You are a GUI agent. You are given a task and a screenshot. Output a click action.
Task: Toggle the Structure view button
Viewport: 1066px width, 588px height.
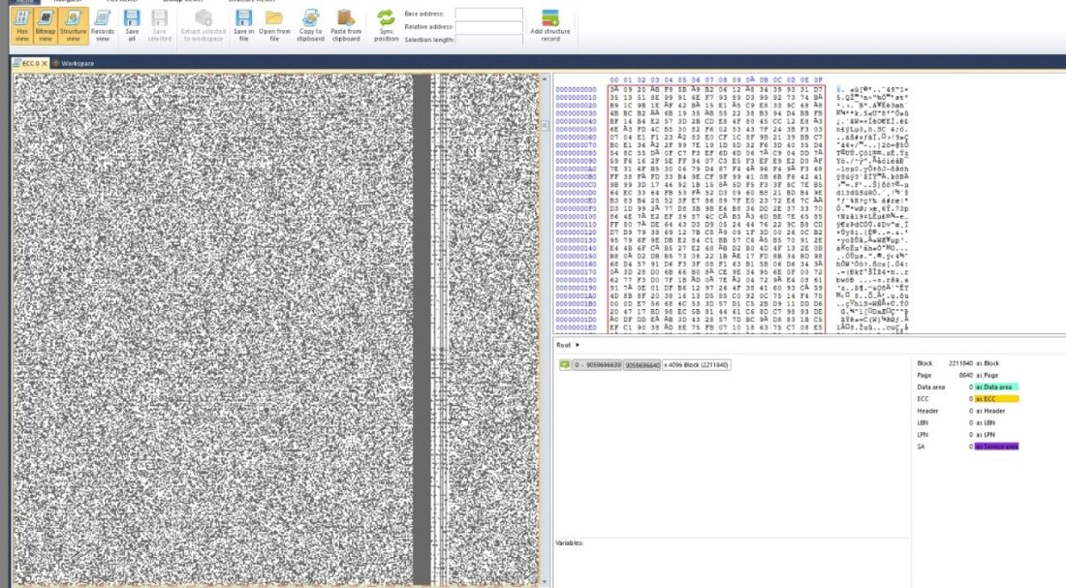pos(73,25)
